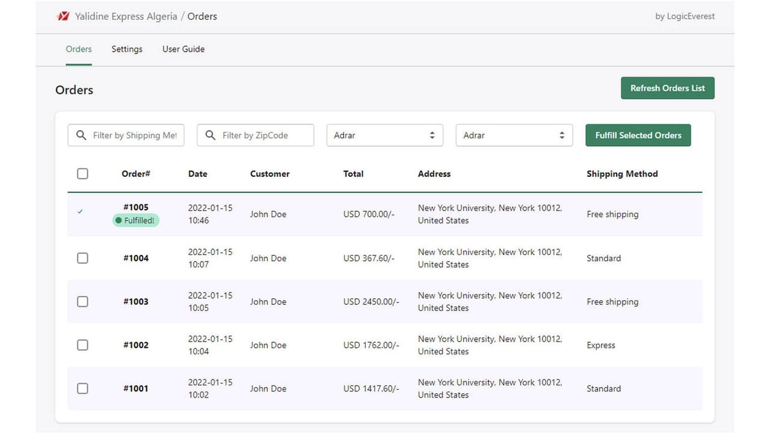
Task: Click the Shipping Method column header
Action: [x=622, y=174]
